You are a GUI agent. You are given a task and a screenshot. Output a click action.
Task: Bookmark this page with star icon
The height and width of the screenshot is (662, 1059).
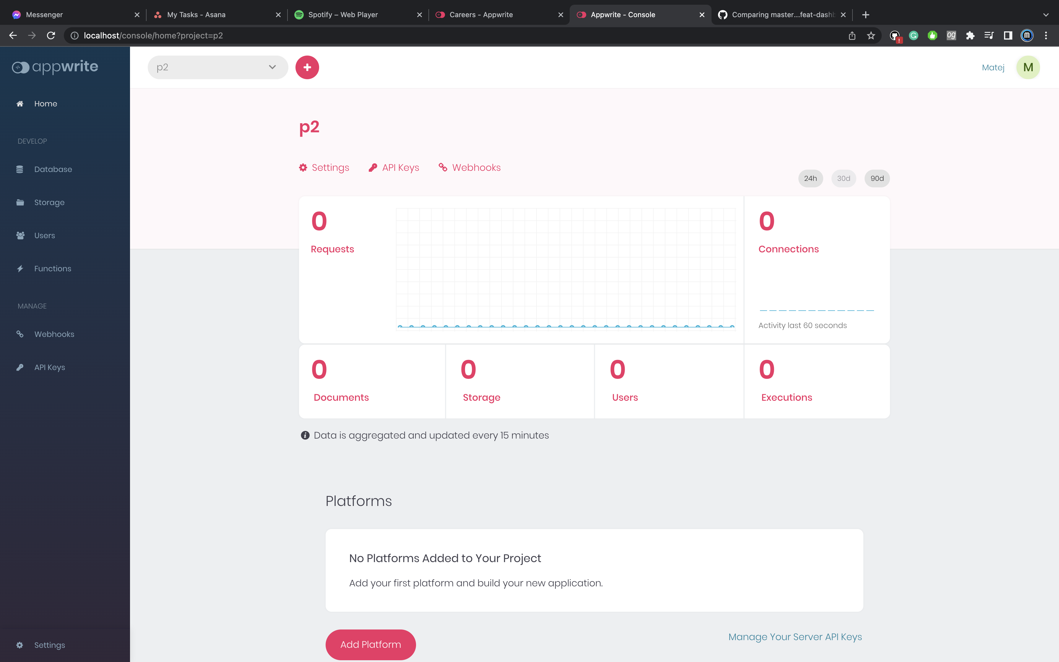tap(871, 36)
